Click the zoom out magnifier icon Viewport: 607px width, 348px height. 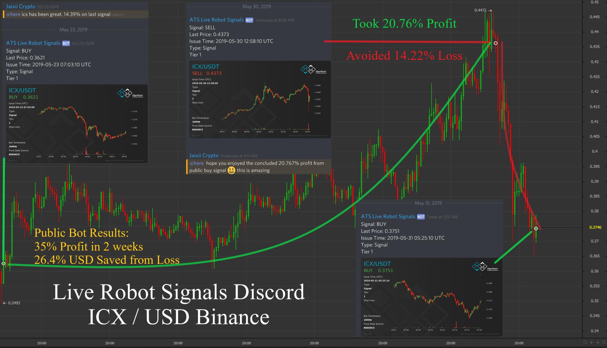585,343
